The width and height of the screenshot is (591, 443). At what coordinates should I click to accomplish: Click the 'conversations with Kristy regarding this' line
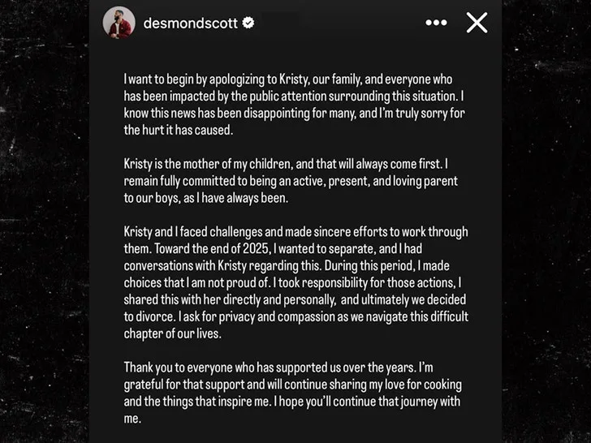point(287,266)
